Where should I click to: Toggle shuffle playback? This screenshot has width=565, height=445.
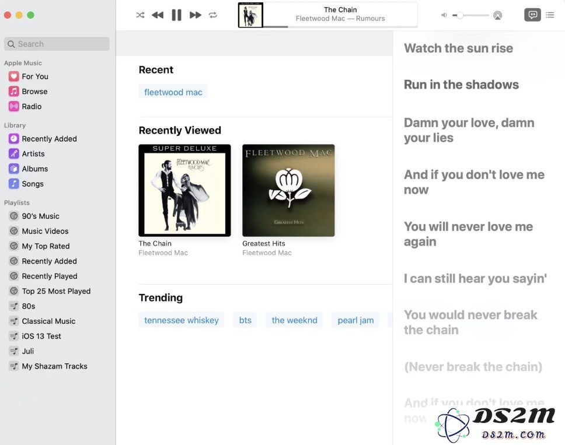[x=140, y=15]
